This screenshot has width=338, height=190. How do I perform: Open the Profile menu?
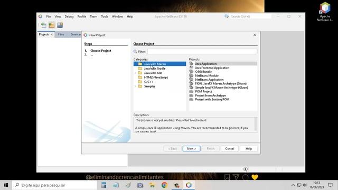(x=82, y=16)
